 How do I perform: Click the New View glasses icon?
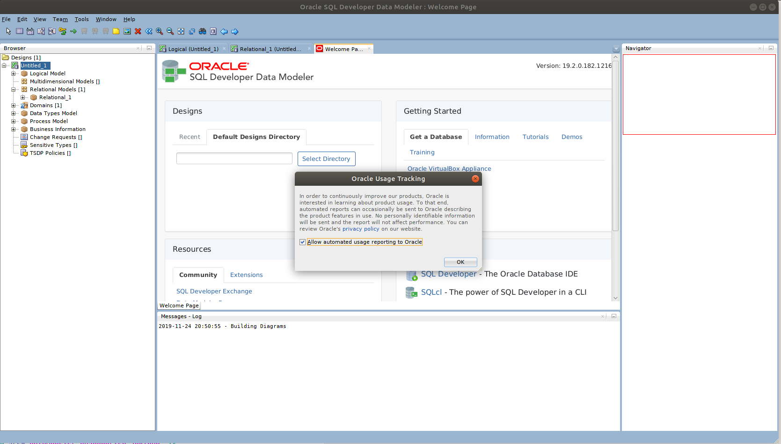point(30,31)
